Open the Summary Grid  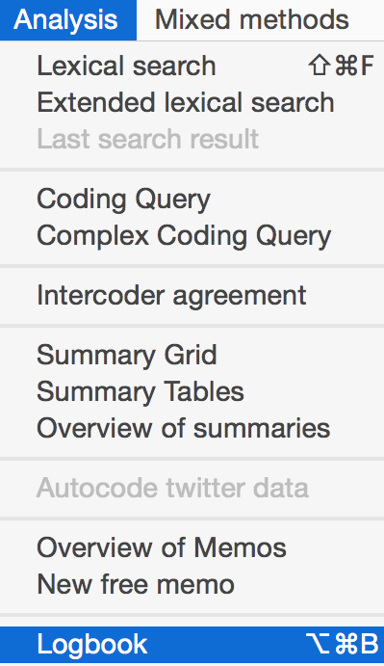[x=192, y=355]
